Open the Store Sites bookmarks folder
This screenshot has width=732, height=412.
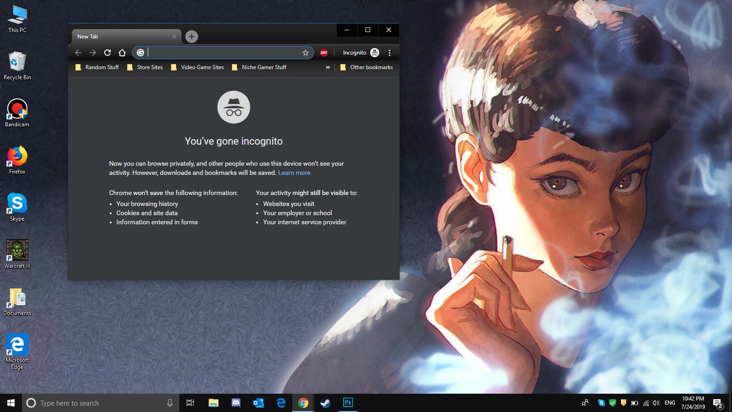tap(145, 67)
